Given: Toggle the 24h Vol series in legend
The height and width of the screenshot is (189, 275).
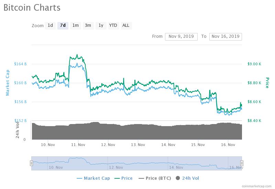Looking at the screenshot, I should pyautogui.click(x=187, y=178).
